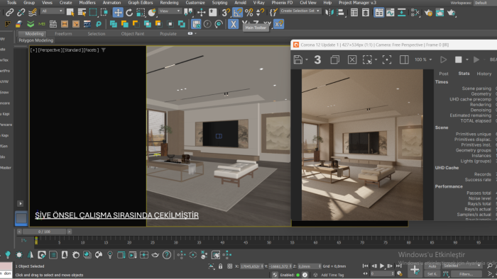Viewport: 497px width, 279px height.
Task: Toggle 3D Snaps on
Action: (x=226, y=13)
